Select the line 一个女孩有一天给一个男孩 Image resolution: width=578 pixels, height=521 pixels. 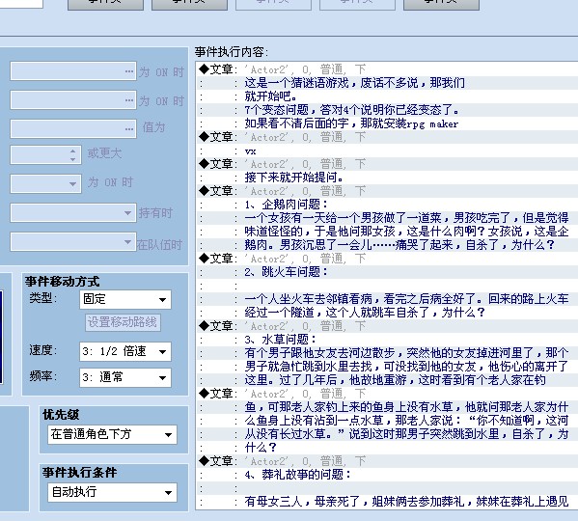coord(387,218)
